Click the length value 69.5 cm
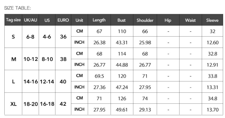 click(99, 76)
